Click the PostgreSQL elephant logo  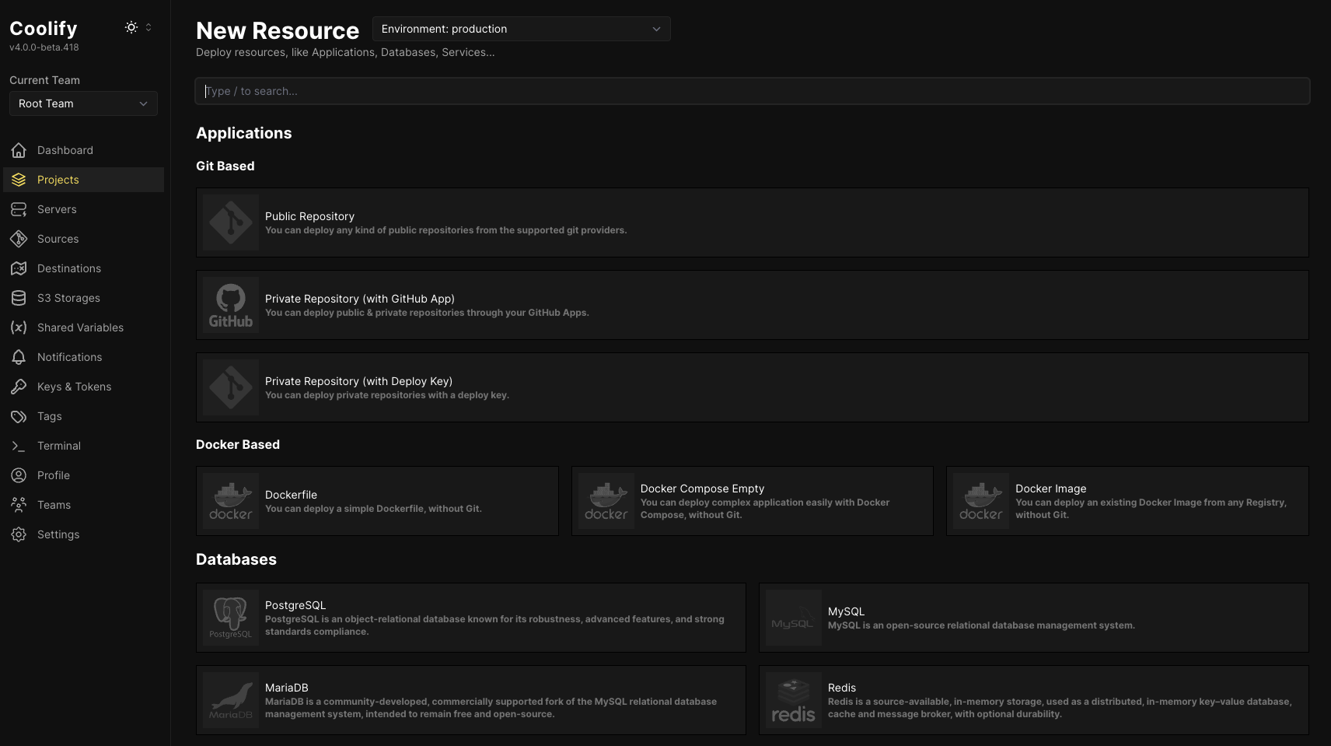coord(231,618)
